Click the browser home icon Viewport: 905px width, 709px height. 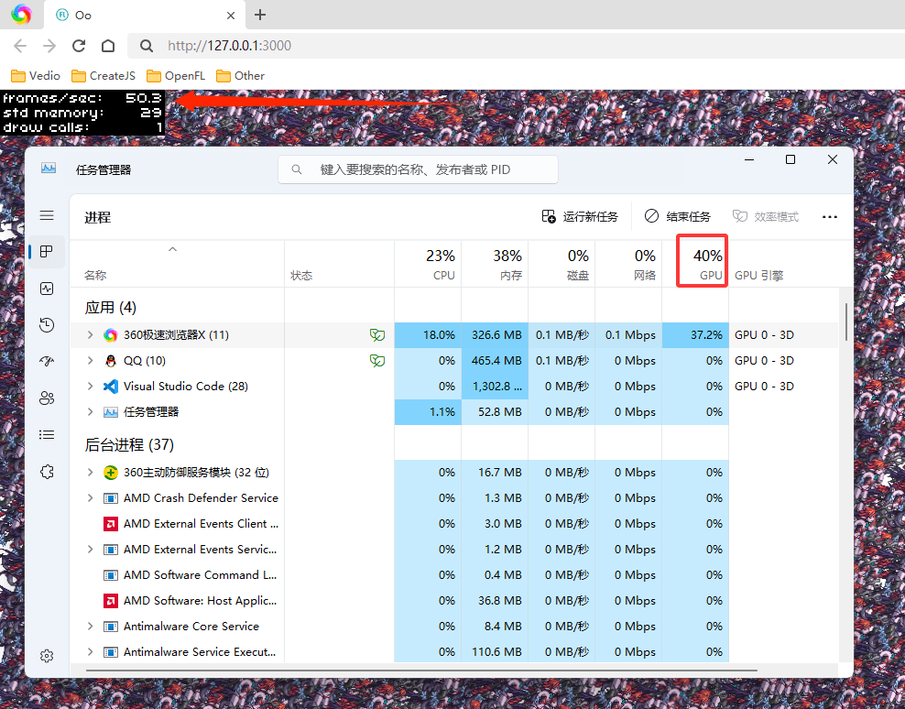[x=108, y=46]
